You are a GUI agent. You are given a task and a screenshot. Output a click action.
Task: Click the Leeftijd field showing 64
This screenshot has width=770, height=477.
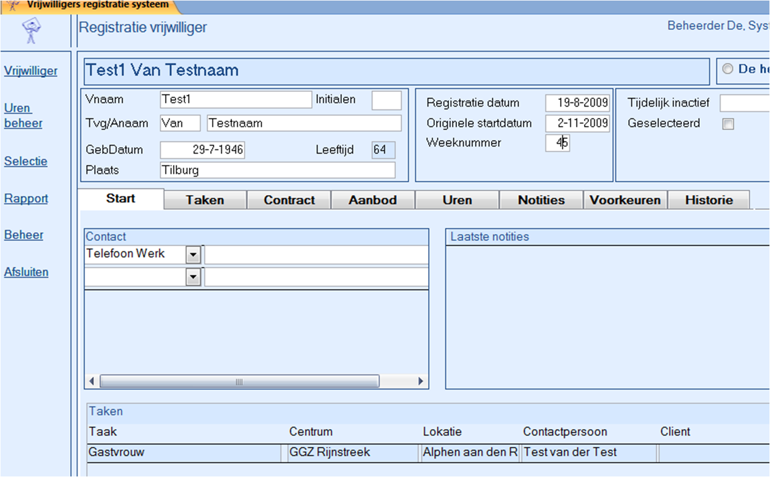click(383, 150)
